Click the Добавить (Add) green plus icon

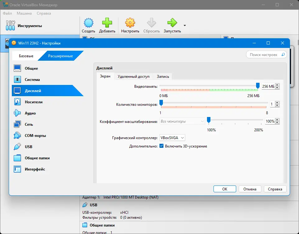click(x=107, y=23)
